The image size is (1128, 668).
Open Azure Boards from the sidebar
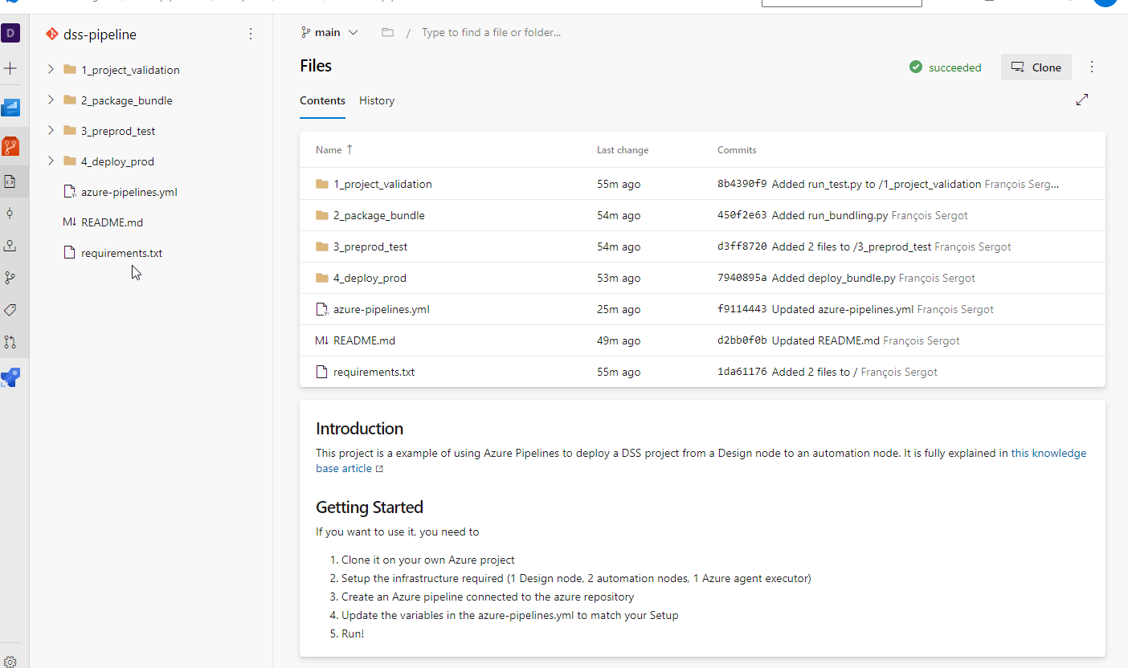click(10, 107)
